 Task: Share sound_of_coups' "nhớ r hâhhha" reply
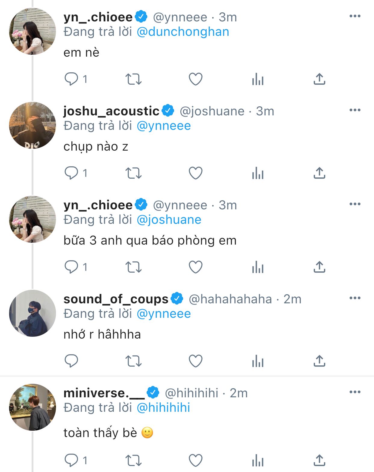coord(319,361)
